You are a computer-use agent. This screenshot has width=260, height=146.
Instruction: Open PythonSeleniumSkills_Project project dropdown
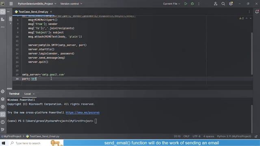[x=37, y=4]
